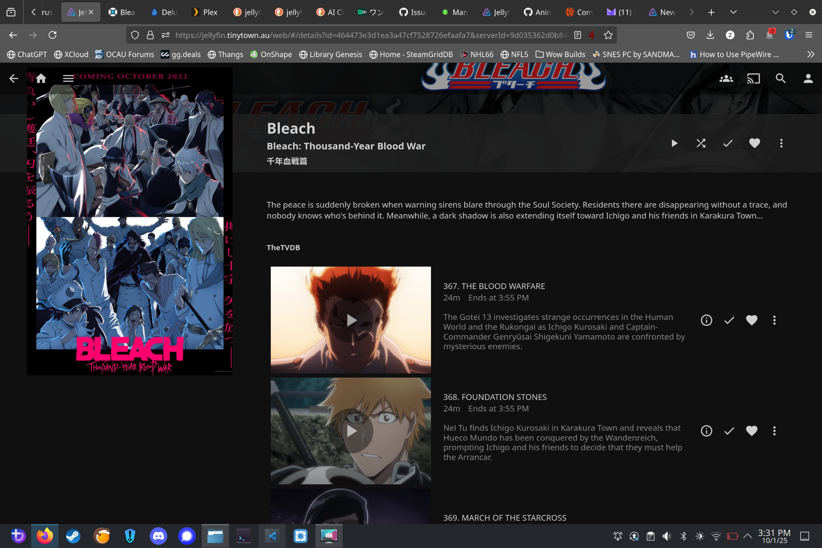Click the Cast to device icon
822x548 pixels.
tap(753, 78)
